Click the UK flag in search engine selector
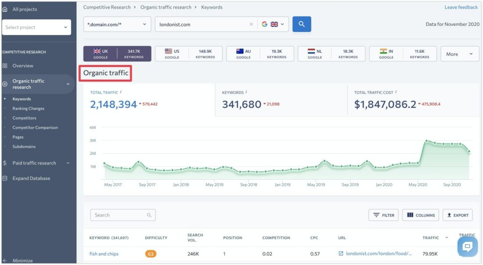The height and width of the screenshot is (265, 483). pyautogui.click(x=274, y=24)
